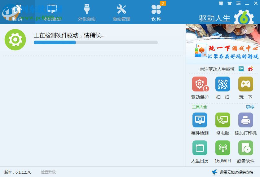Open the feedback chat bubble icon
260x177 pixels.
click(221, 3)
